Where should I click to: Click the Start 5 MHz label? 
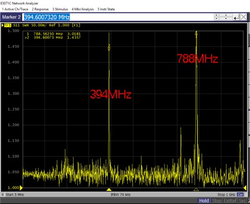coord(15,195)
